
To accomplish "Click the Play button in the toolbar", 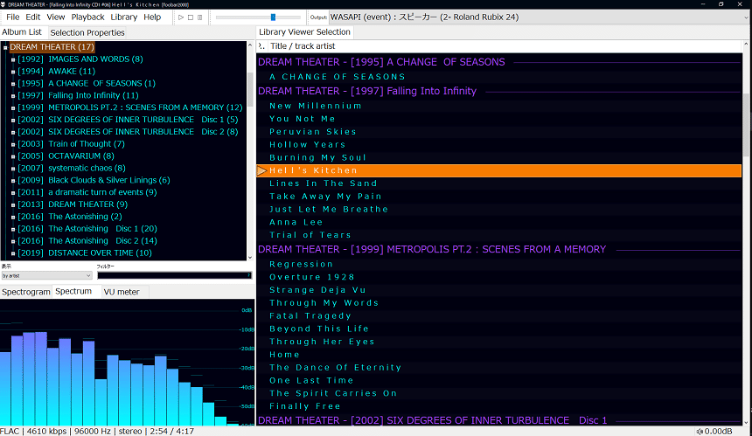I will (x=181, y=17).
